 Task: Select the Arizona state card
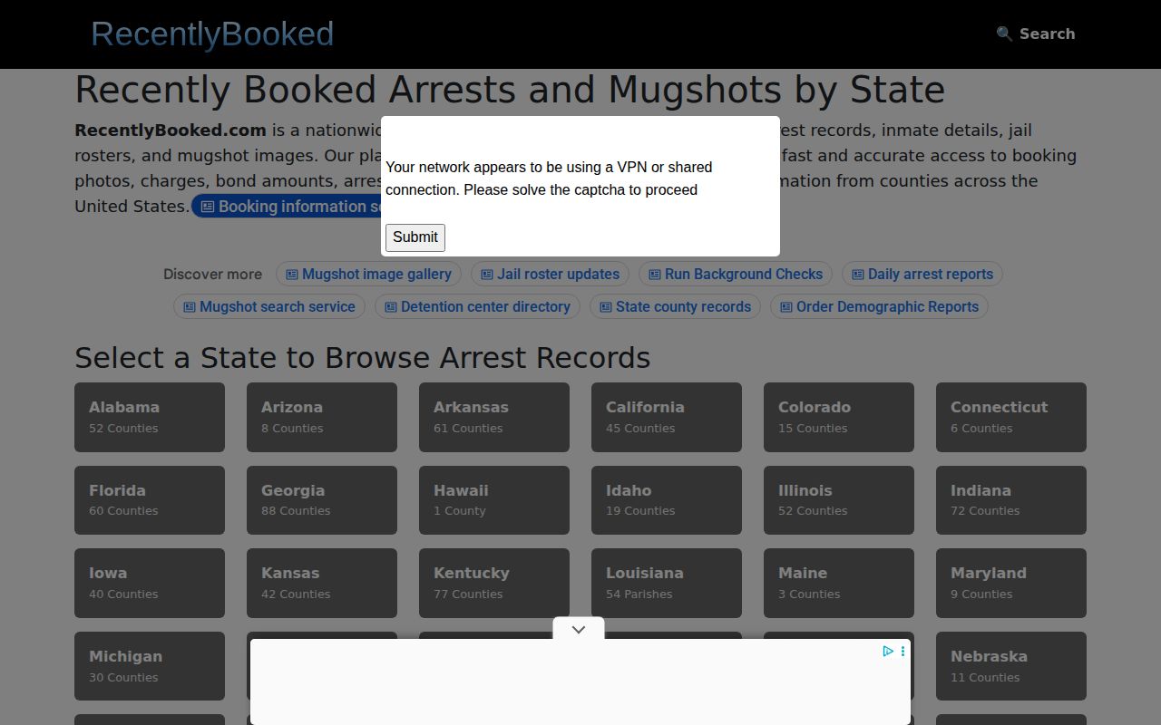tap(322, 417)
